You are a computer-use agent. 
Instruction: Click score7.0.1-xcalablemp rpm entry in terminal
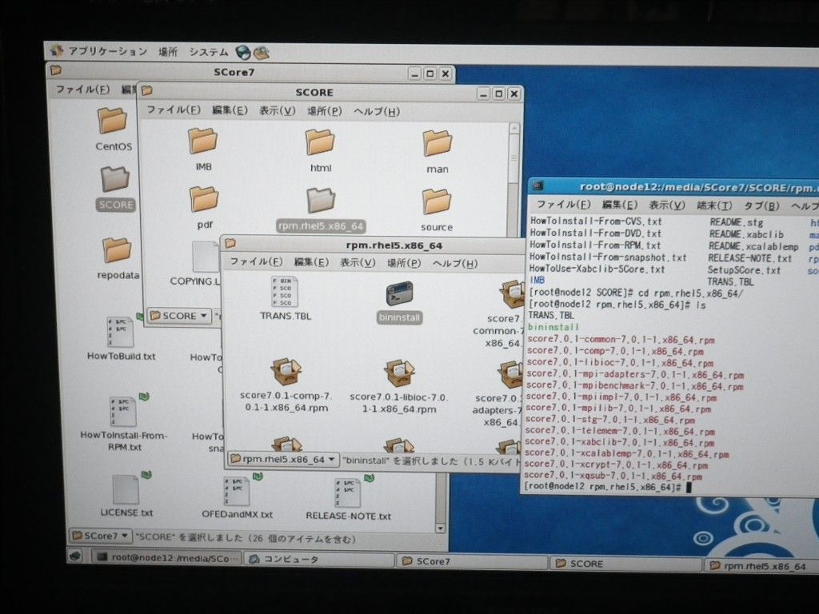(x=626, y=454)
